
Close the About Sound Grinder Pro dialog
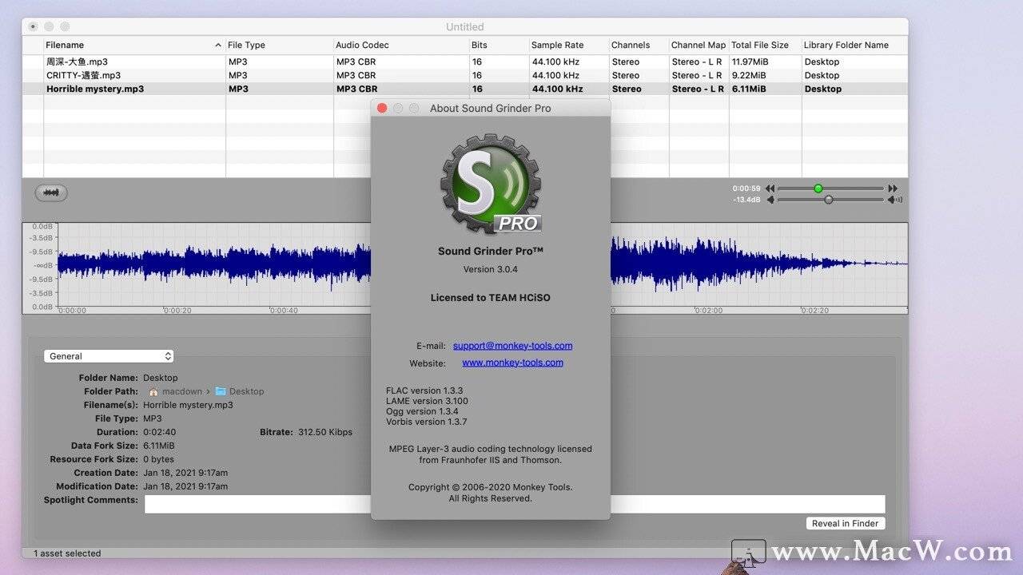(382, 108)
